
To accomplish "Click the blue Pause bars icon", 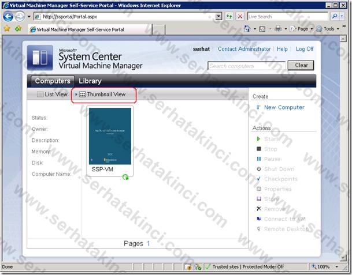I will point(258,159).
